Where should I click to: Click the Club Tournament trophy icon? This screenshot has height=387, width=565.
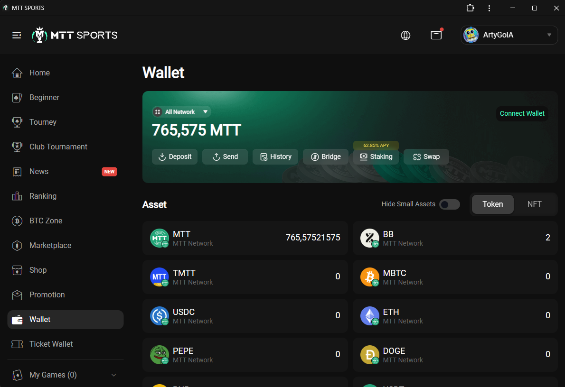click(x=17, y=147)
